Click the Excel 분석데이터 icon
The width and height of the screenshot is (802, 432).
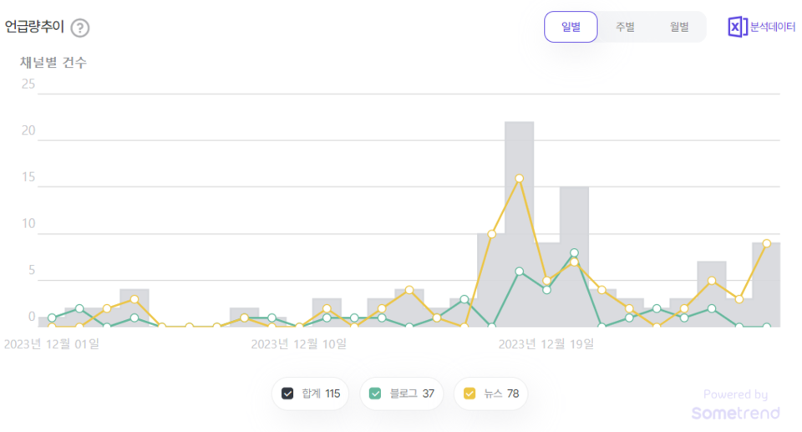[x=736, y=27]
